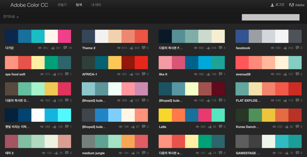
Task: Select hot pink swatch in 다가감 palette
Action: coord(64,36)
